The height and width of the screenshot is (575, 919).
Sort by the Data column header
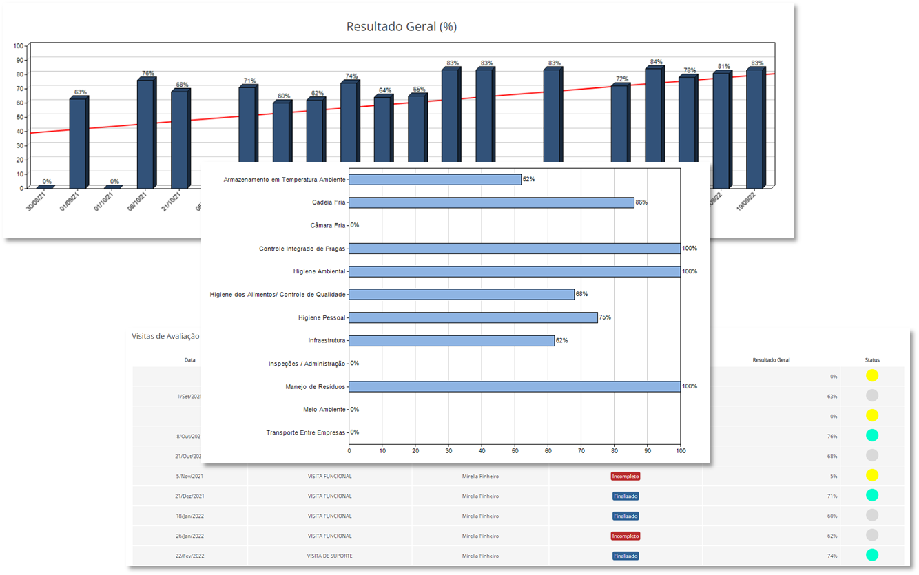[189, 359]
